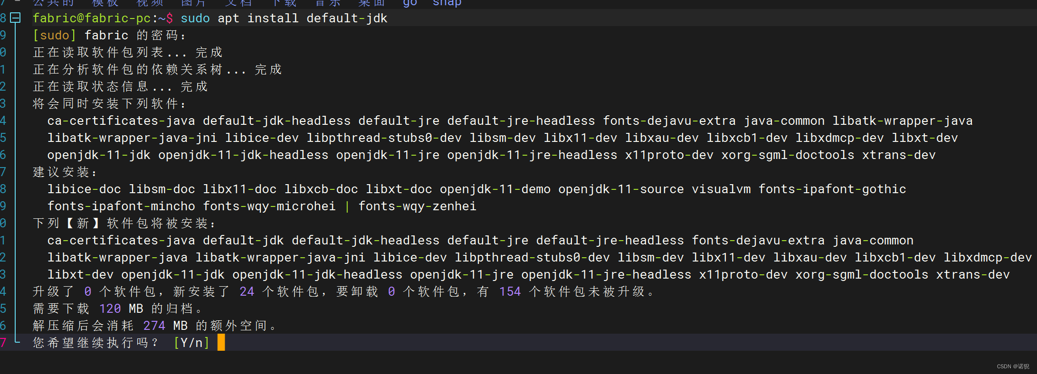Click 'fonts-ipafont-mincho' package name

click(x=121, y=206)
